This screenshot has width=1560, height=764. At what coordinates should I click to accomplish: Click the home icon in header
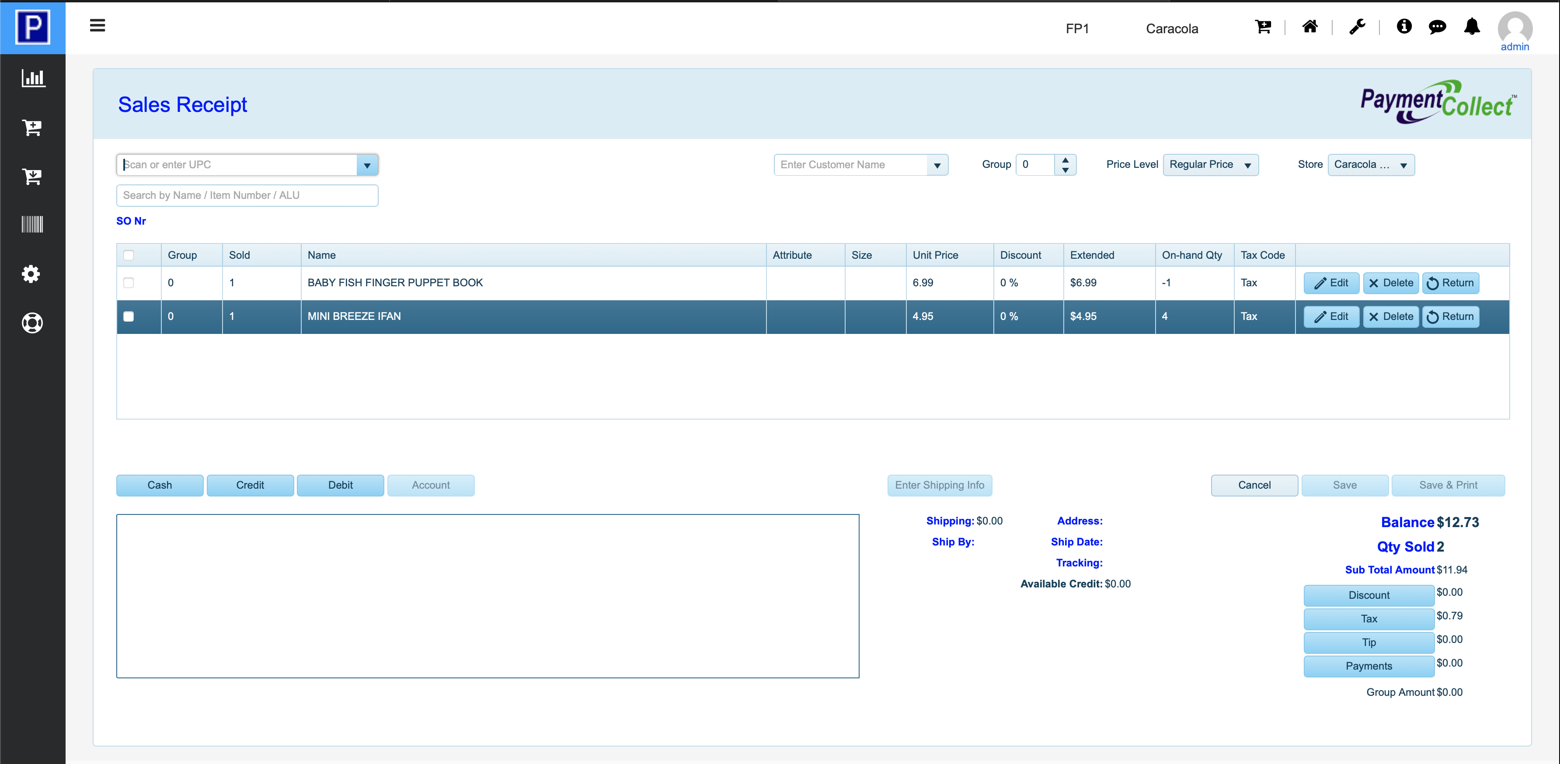click(1310, 27)
